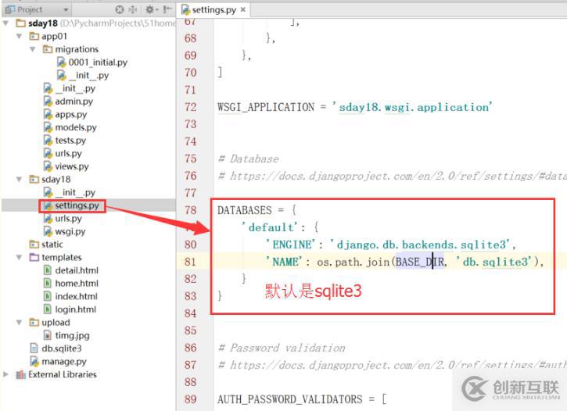Open 0001_initial.py migration file
The height and width of the screenshot is (411, 567).
[x=98, y=63]
